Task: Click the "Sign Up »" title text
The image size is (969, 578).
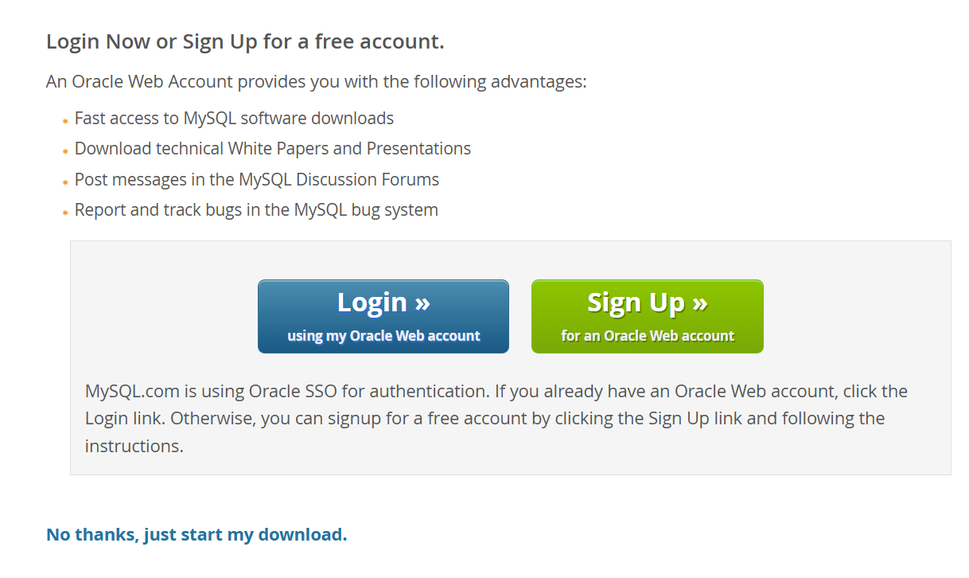Action: 648,303
